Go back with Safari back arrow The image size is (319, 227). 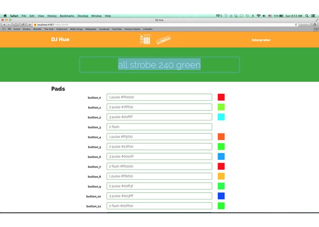(x=4, y=24)
